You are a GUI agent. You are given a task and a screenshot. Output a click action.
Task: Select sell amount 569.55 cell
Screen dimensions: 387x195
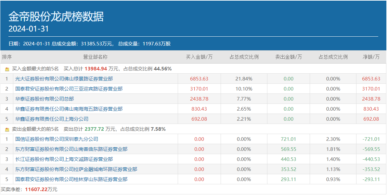point(289,149)
